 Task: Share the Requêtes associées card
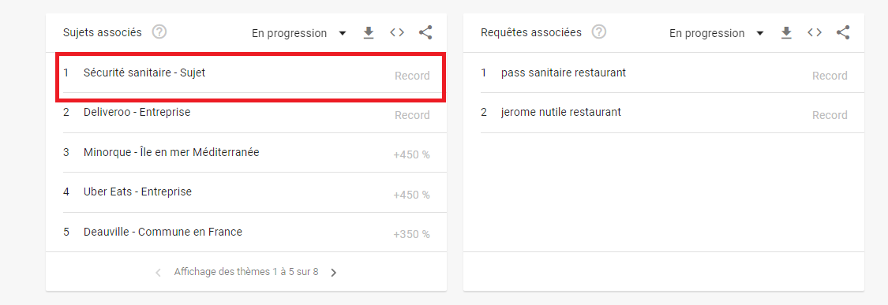pos(843,33)
